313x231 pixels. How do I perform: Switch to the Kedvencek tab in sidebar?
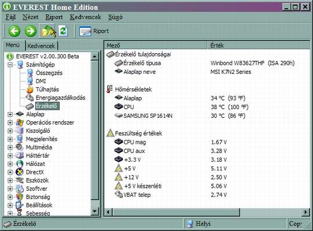coord(41,46)
